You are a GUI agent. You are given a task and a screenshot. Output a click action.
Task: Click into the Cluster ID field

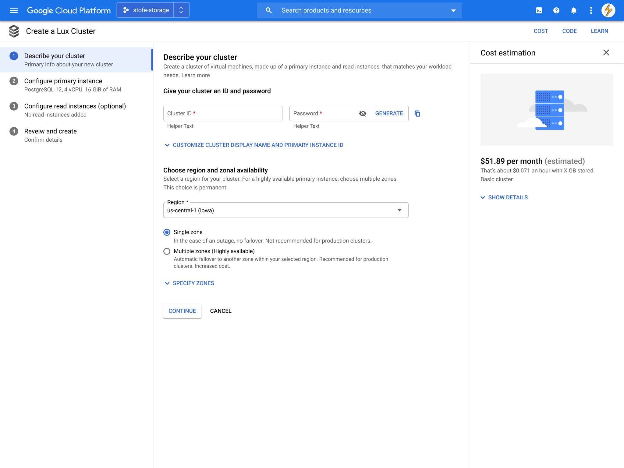click(x=223, y=113)
